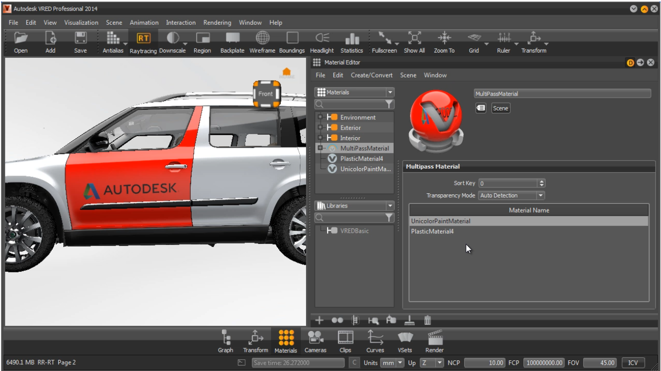The height and width of the screenshot is (371, 661).
Task: Click the Grid toolbar icon
Action: click(x=474, y=38)
